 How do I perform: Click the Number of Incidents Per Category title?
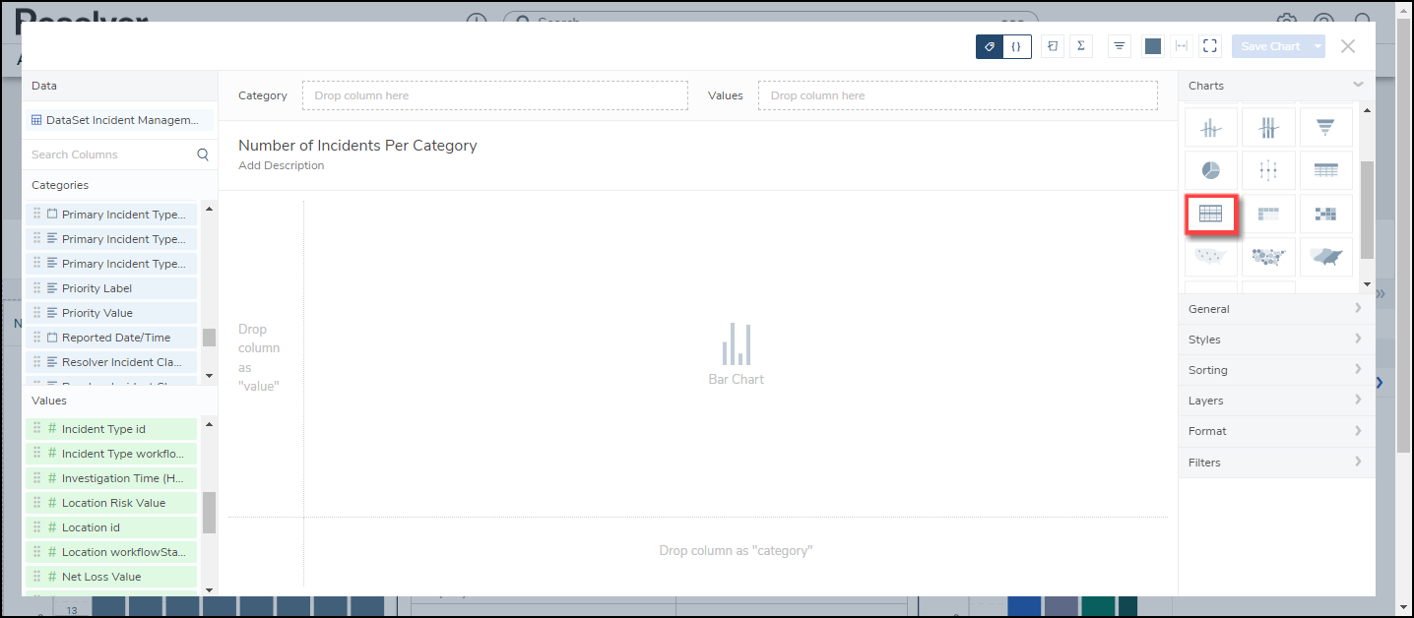coord(357,145)
